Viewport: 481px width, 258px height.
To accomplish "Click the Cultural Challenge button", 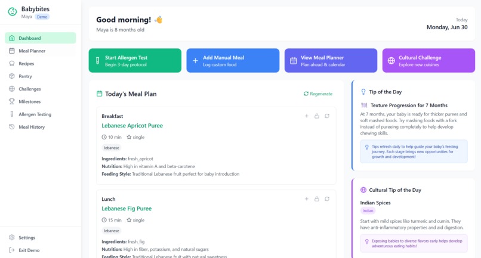I will point(428,60).
